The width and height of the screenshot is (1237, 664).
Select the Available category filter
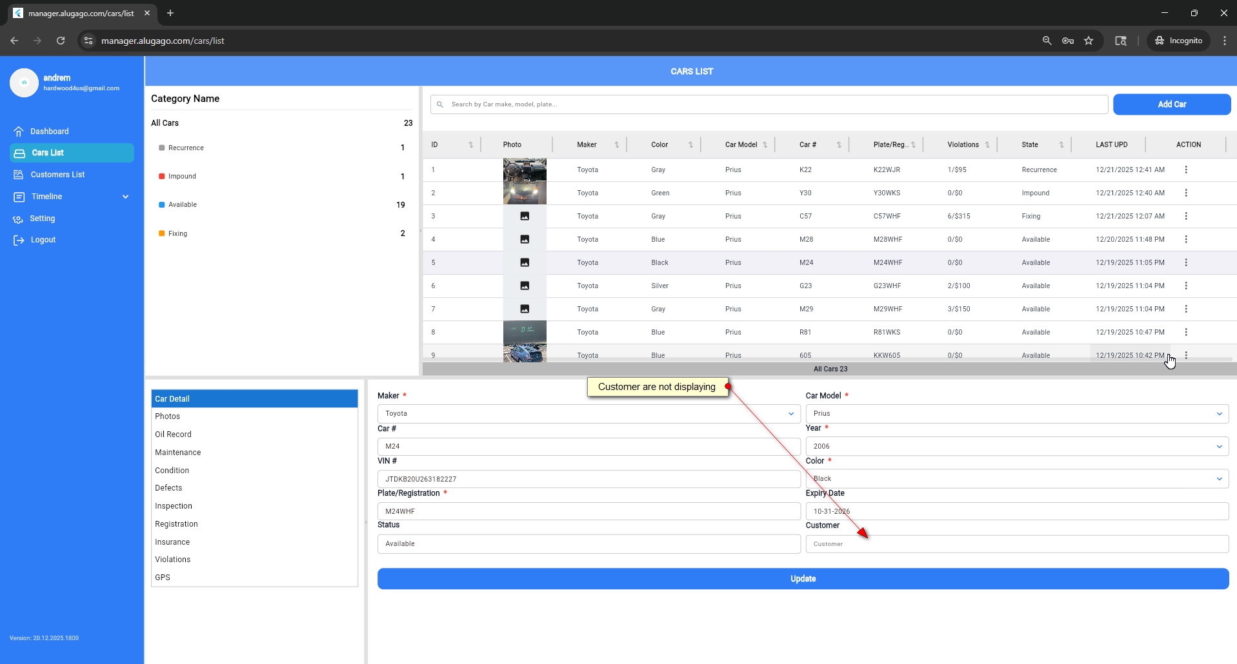[183, 205]
